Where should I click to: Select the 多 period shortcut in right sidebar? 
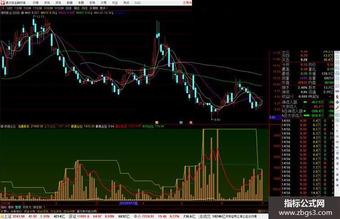coord(337,174)
